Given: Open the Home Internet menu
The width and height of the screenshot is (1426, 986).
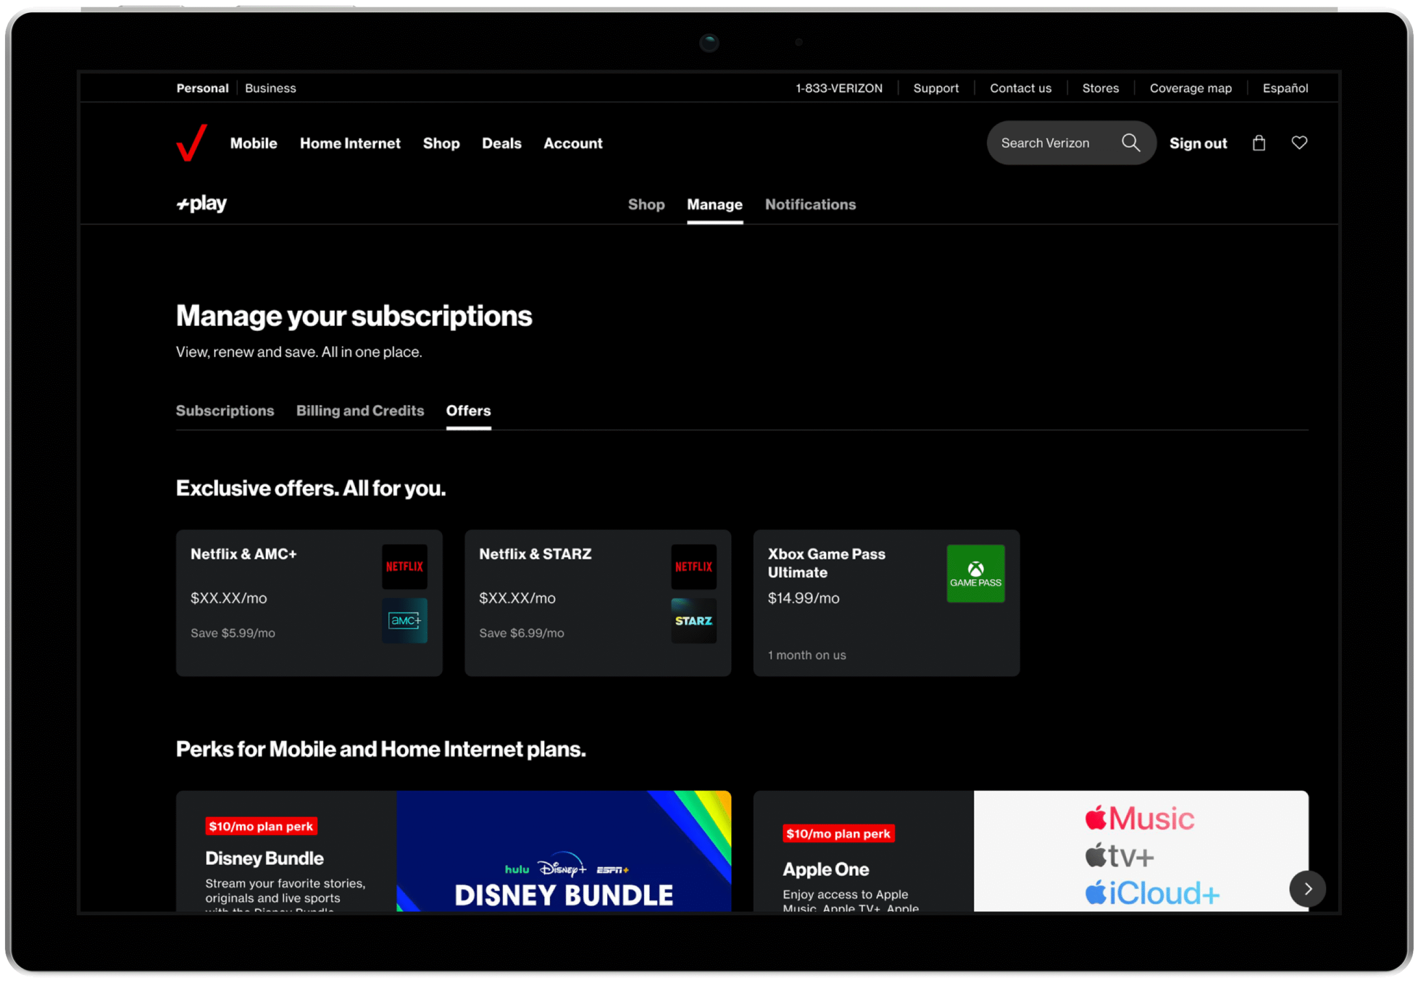Looking at the screenshot, I should point(351,143).
